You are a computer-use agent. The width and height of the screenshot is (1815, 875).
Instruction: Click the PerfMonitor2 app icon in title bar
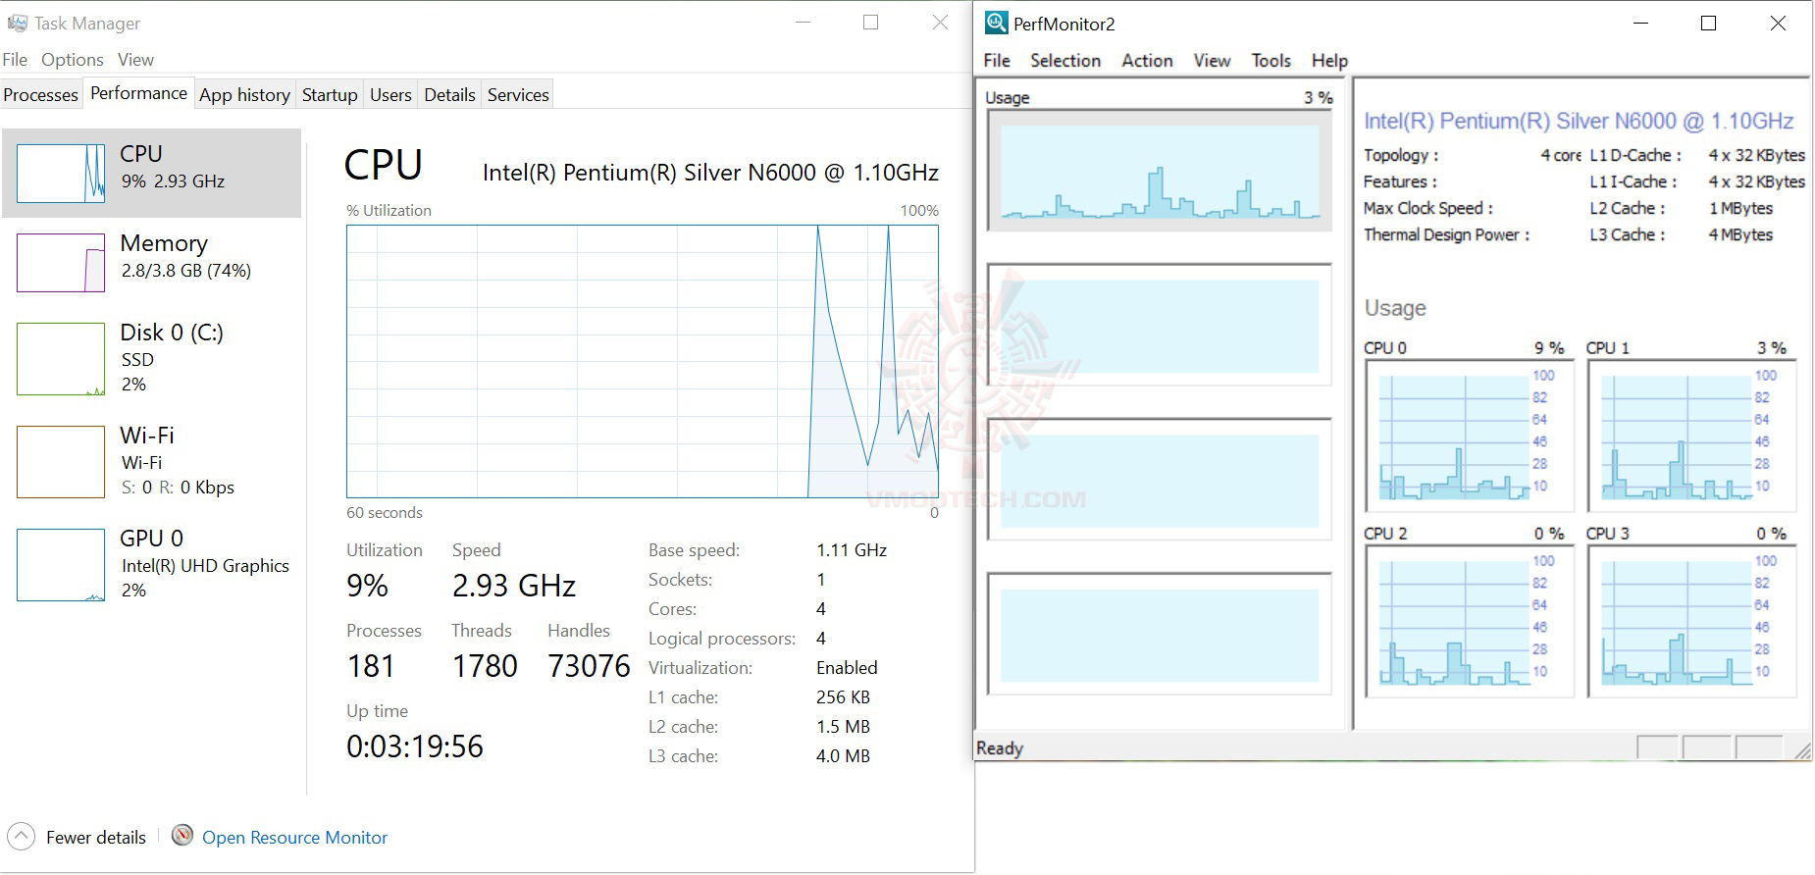996,23
